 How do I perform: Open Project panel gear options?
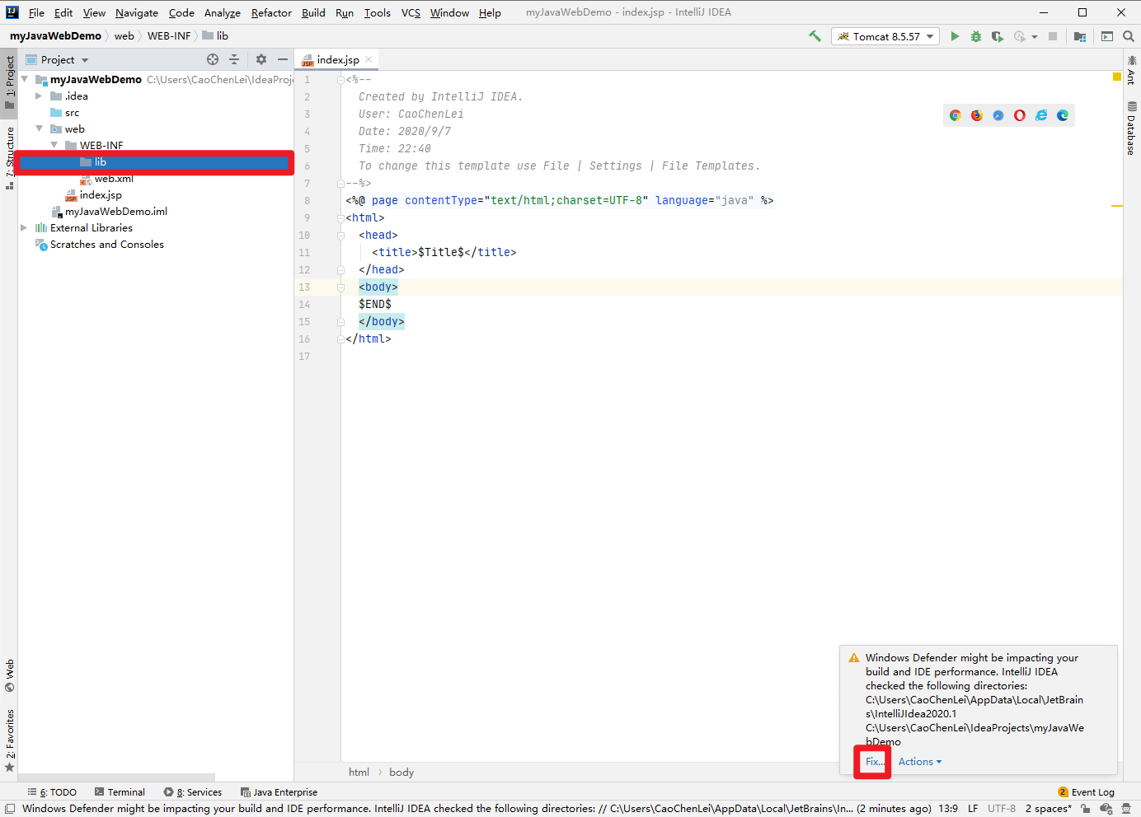tap(261, 59)
